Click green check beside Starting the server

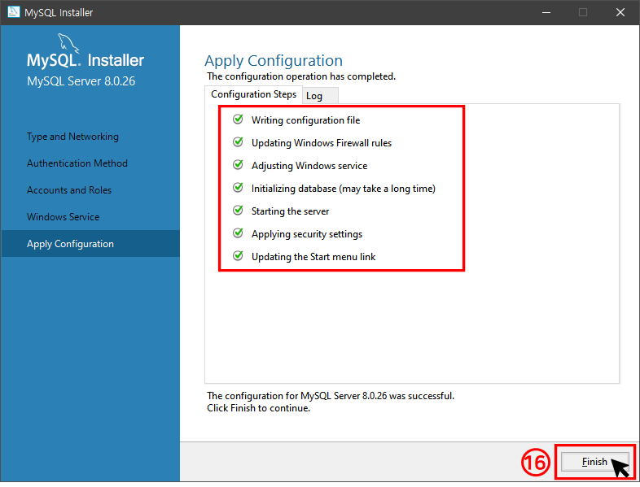(x=238, y=211)
